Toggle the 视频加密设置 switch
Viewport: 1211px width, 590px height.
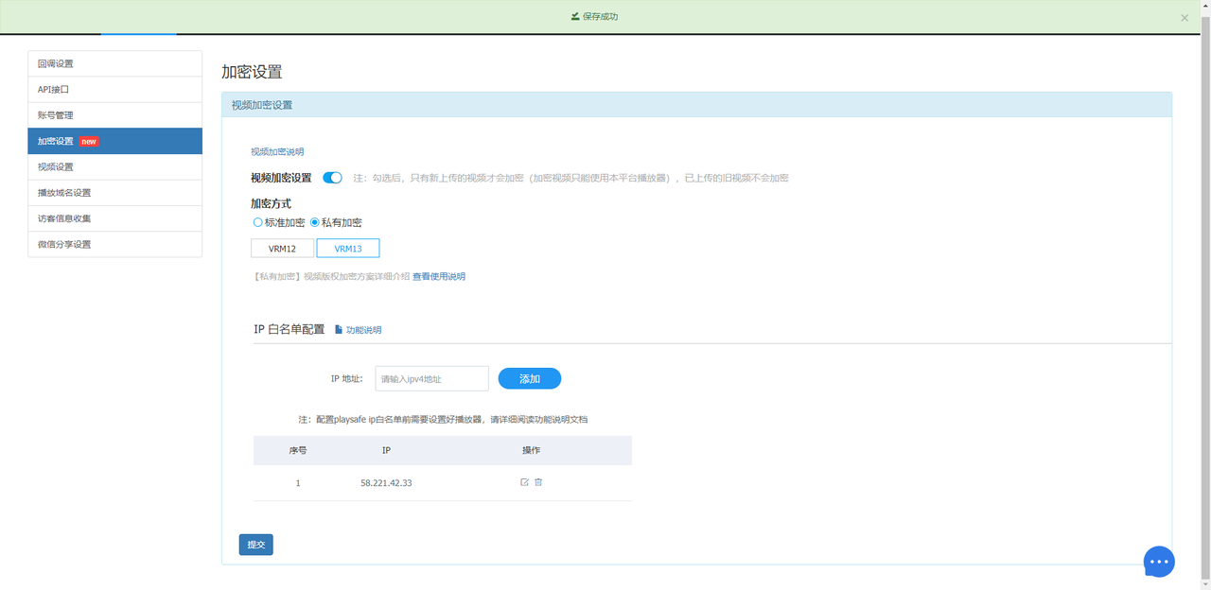pyautogui.click(x=332, y=178)
